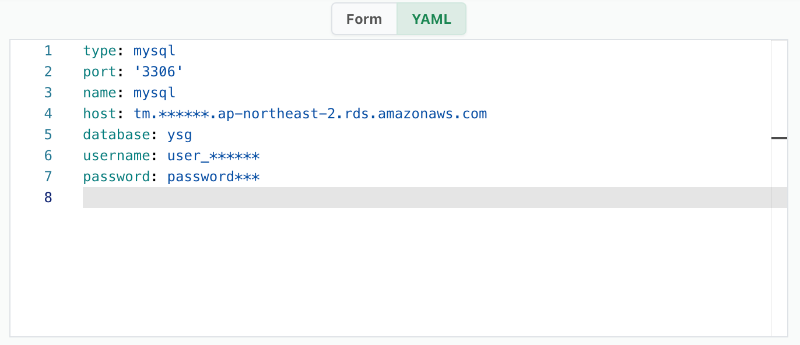Click the dark marker in the scrollbar ruler
The height and width of the screenshot is (345, 800).
pyautogui.click(x=779, y=138)
